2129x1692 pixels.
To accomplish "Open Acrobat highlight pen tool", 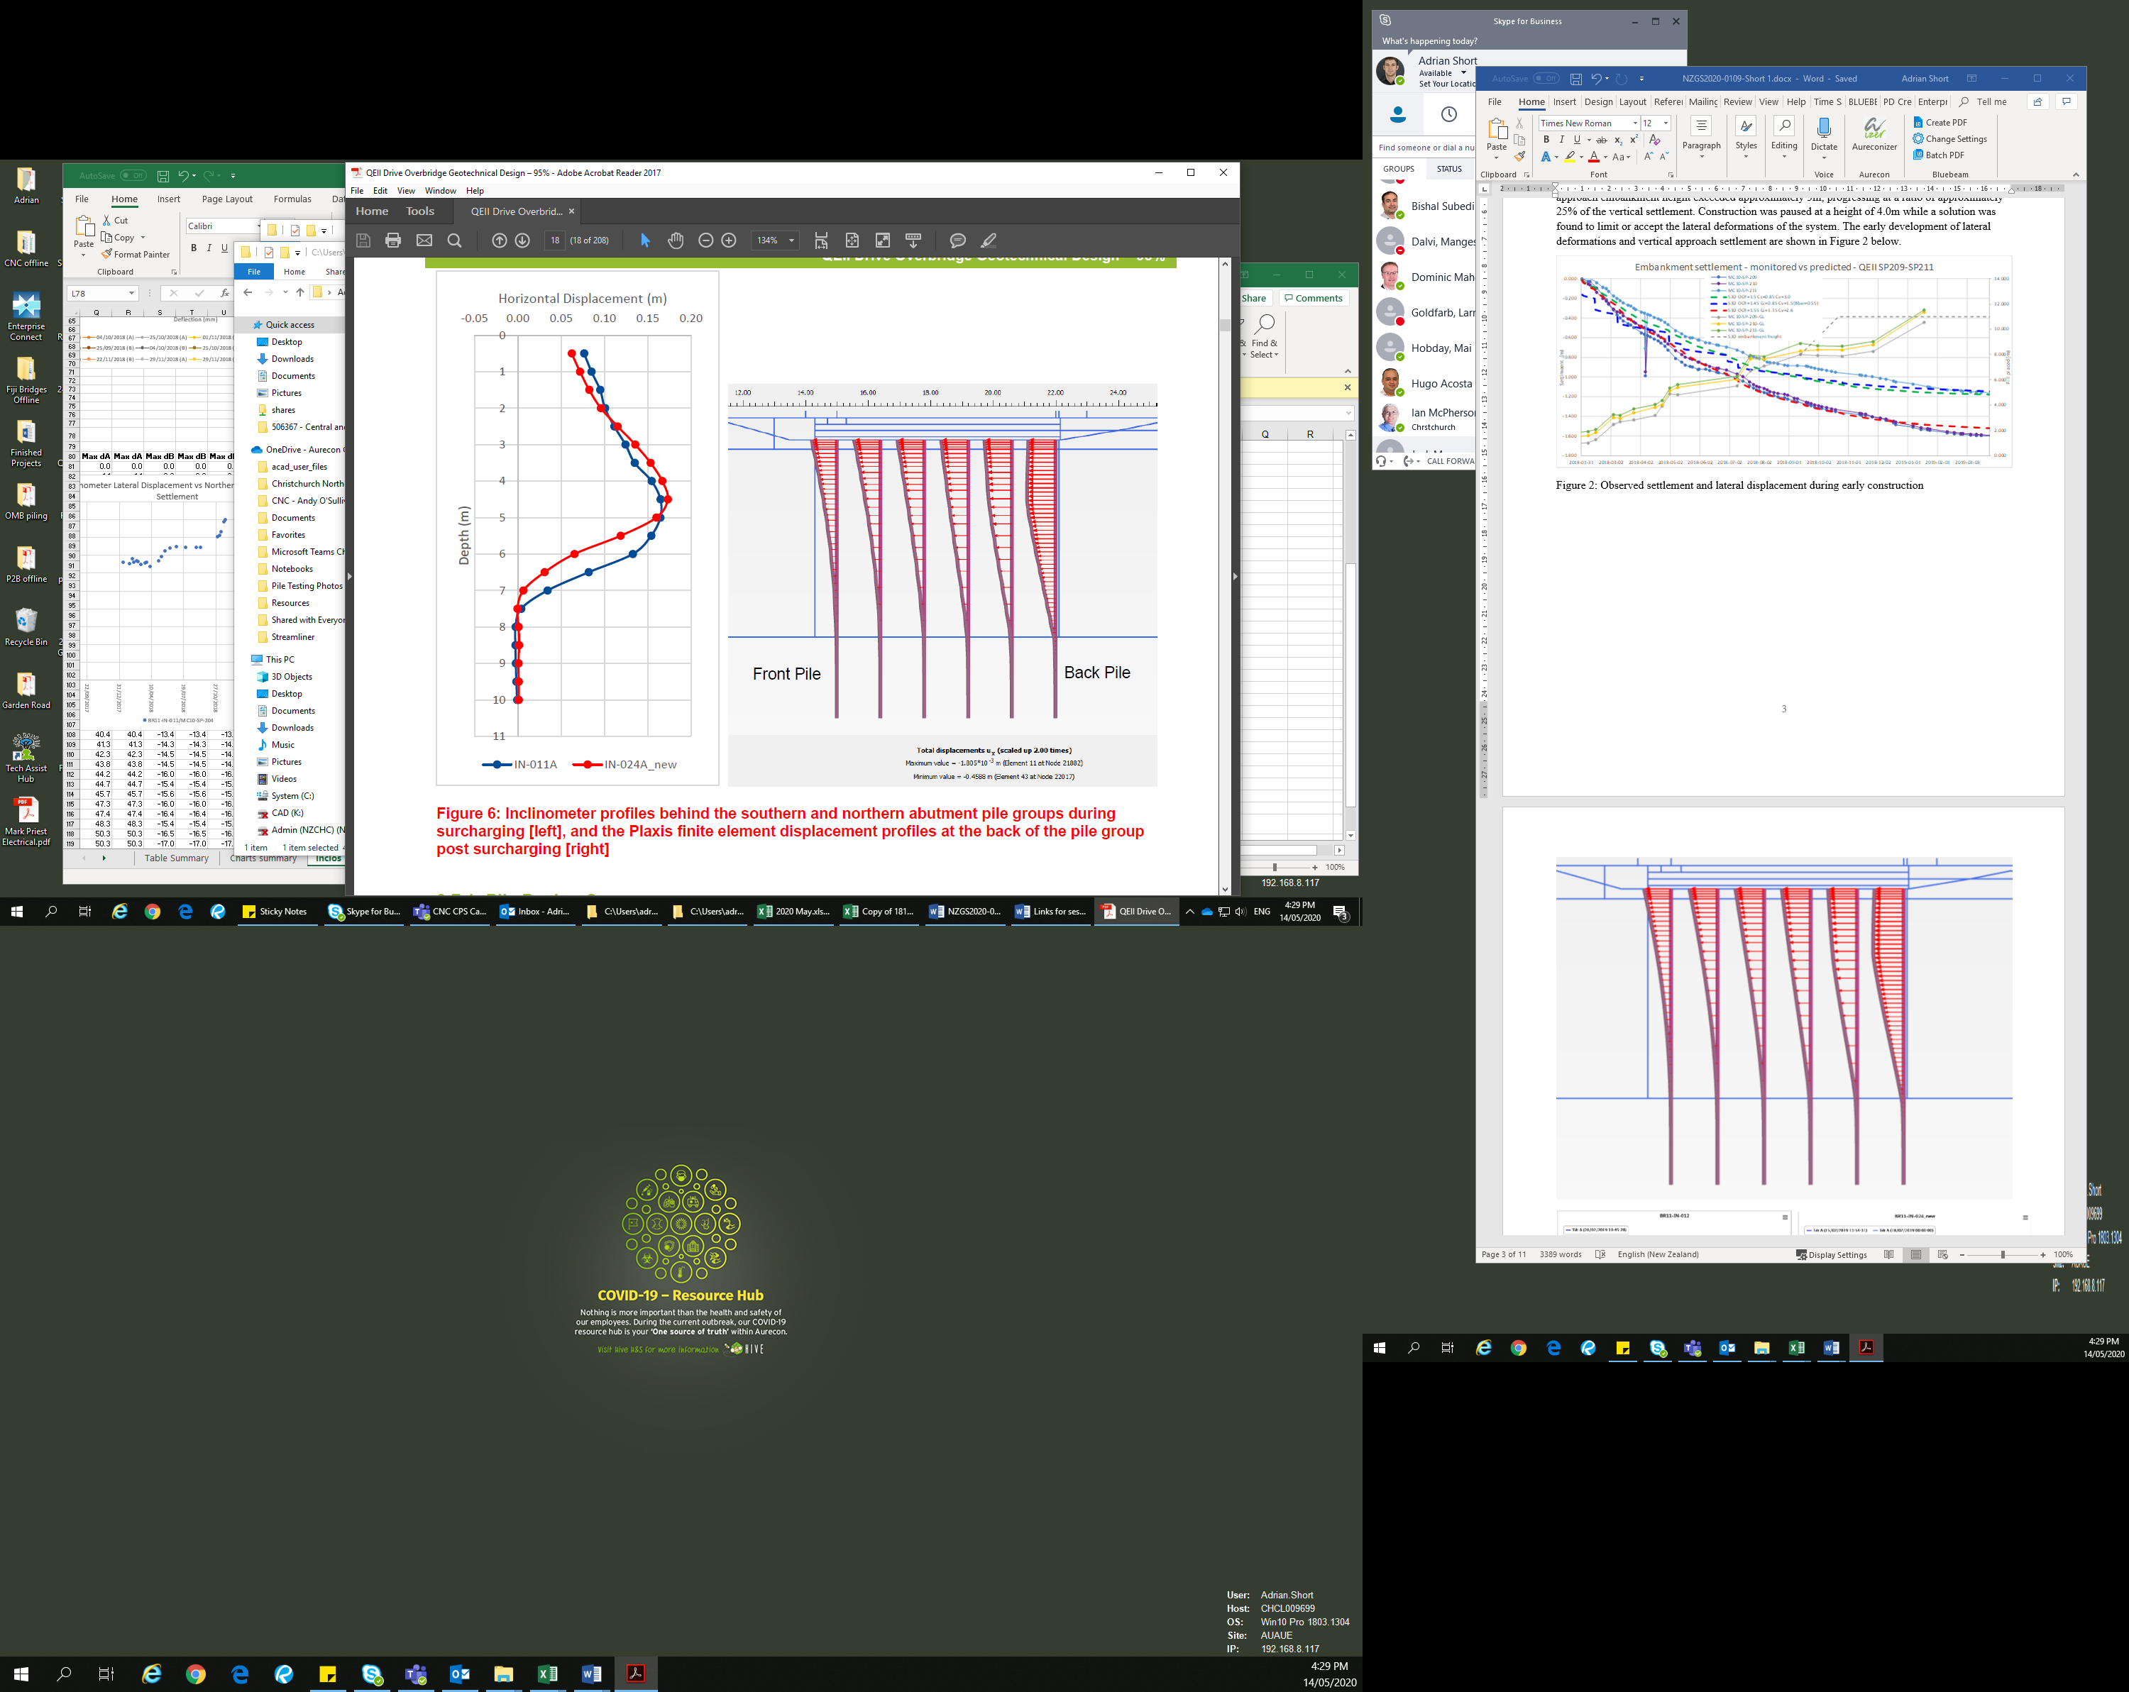I will pyautogui.click(x=989, y=240).
